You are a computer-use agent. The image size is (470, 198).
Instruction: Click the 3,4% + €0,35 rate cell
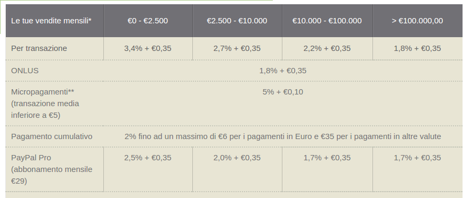click(x=148, y=48)
